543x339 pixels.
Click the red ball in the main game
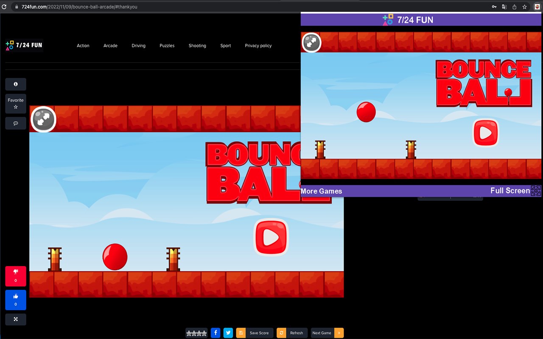pyautogui.click(x=115, y=257)
